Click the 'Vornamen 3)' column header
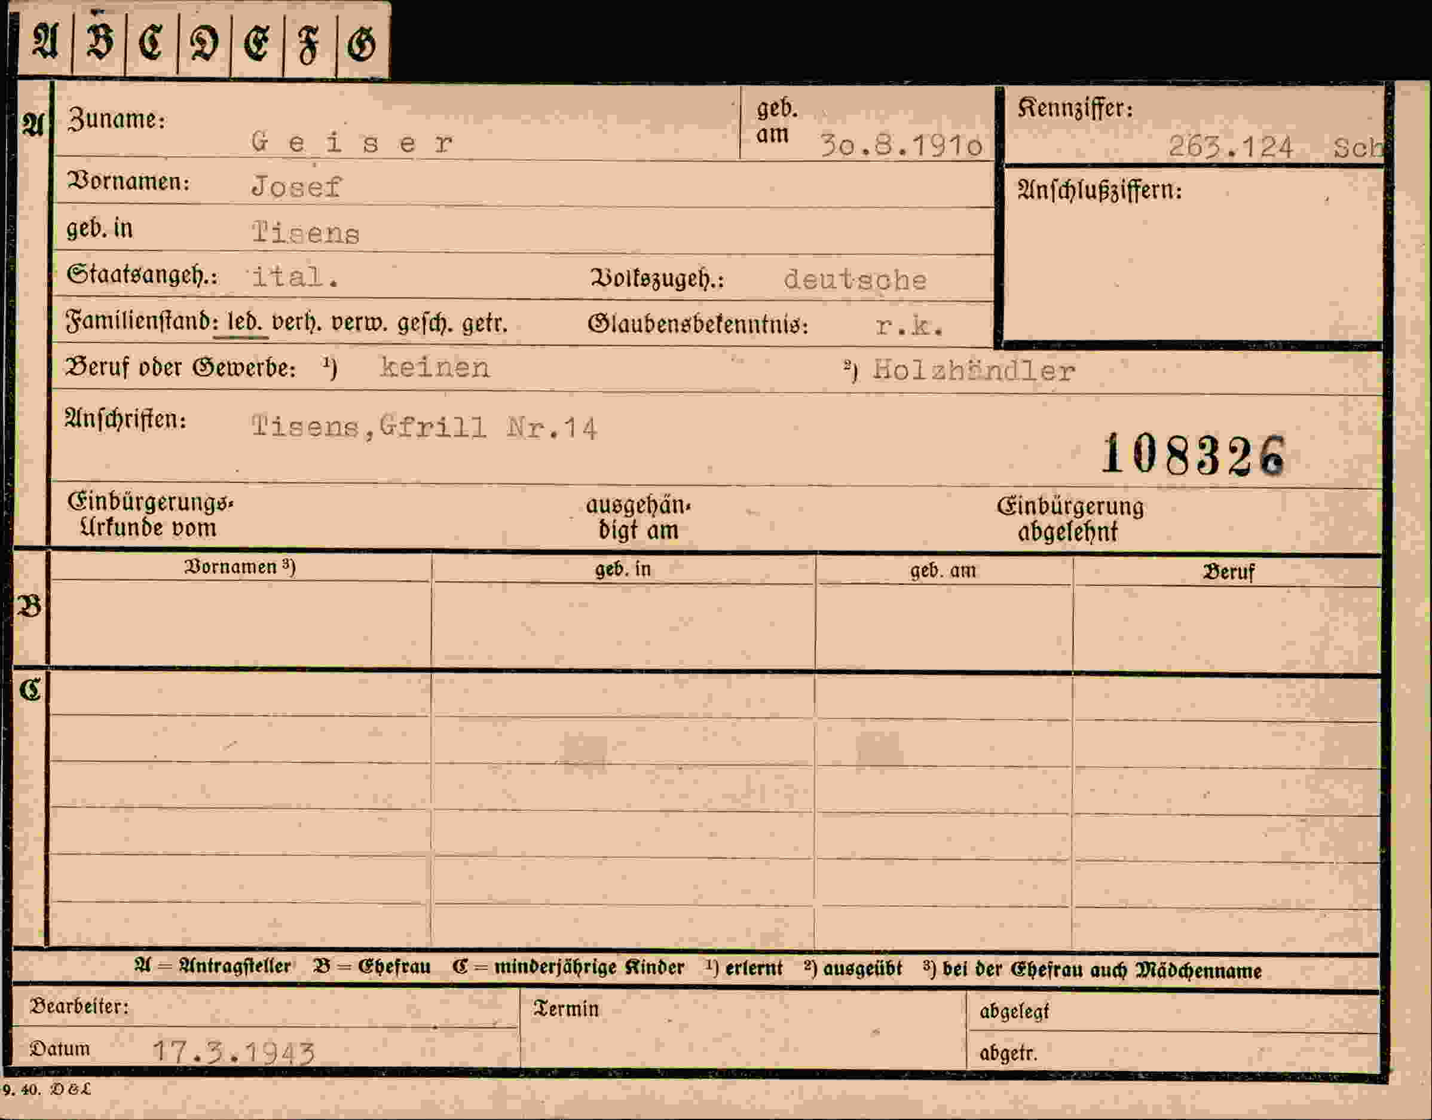This screenshot has width=1432, height=1120. [240, 567]
